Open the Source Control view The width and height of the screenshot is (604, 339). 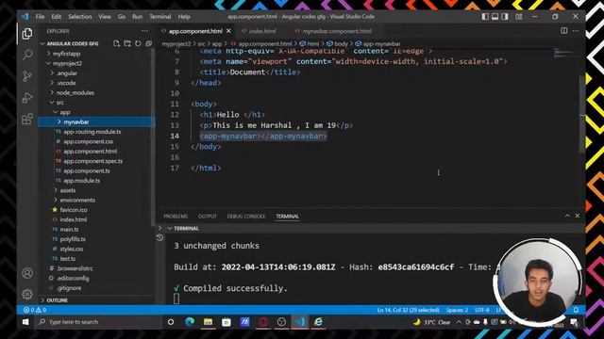click(27, 76)
